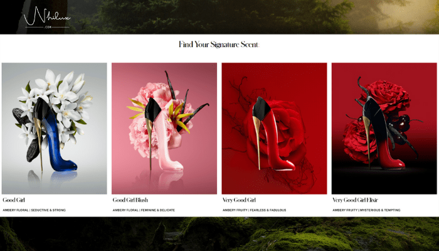Click the mossy forest background below the cards
The width and height of the screenshot is (439, 251).
pos(219,234)
